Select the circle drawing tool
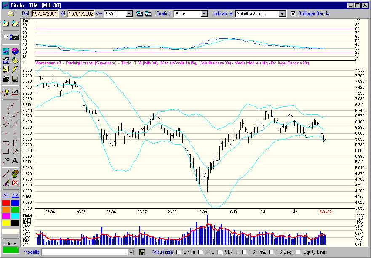371x258 pixels. (15, 152)
